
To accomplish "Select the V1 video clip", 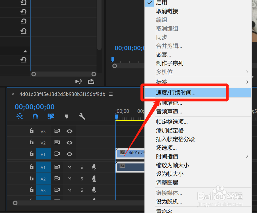I will point(131,154).
